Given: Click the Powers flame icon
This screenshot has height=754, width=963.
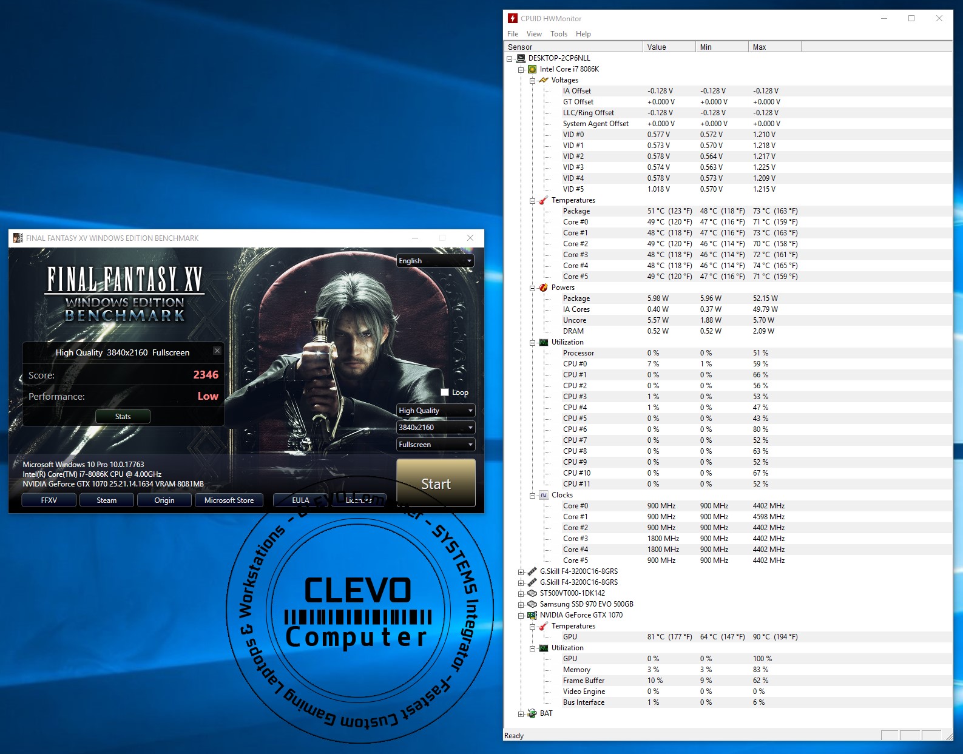Looking at the screenshot, I should (544, 288).
